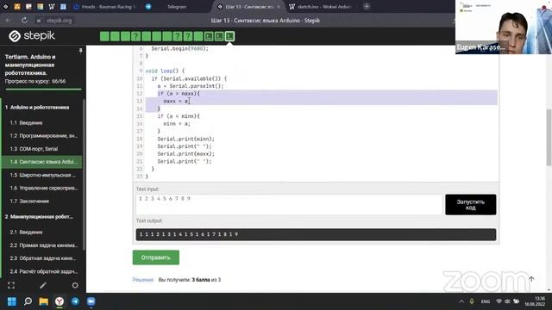Viewport: 552px width, 310px height.
Task: Open Wi-Fi network tray icon
Action: tap(499, 301)
